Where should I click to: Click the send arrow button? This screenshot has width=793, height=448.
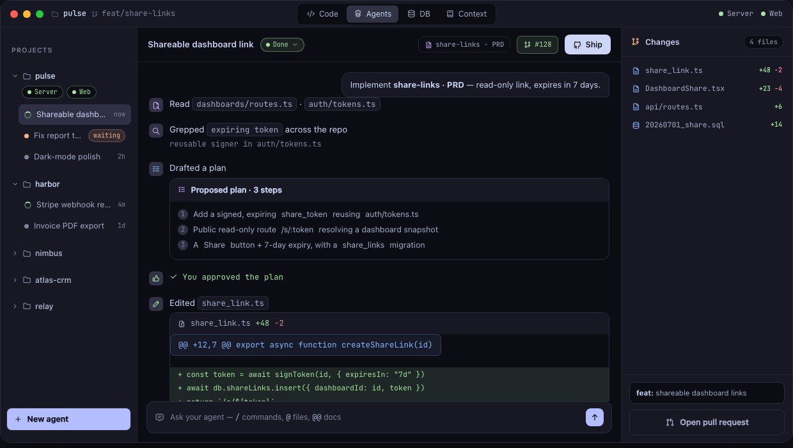pyautogui.click(x=595, y=417)
